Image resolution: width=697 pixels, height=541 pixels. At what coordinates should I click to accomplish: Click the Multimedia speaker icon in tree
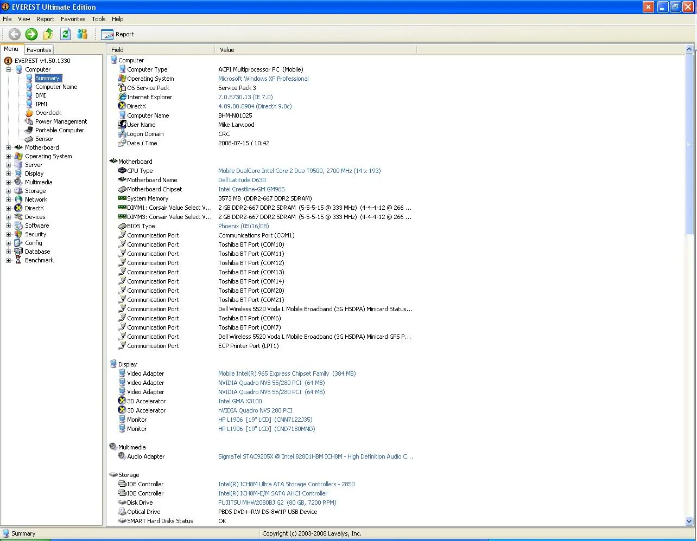(x=18, y=182)
